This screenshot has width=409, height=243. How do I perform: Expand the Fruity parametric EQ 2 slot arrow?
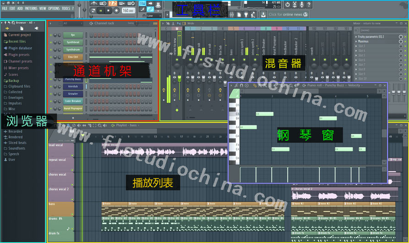(356, 37)
